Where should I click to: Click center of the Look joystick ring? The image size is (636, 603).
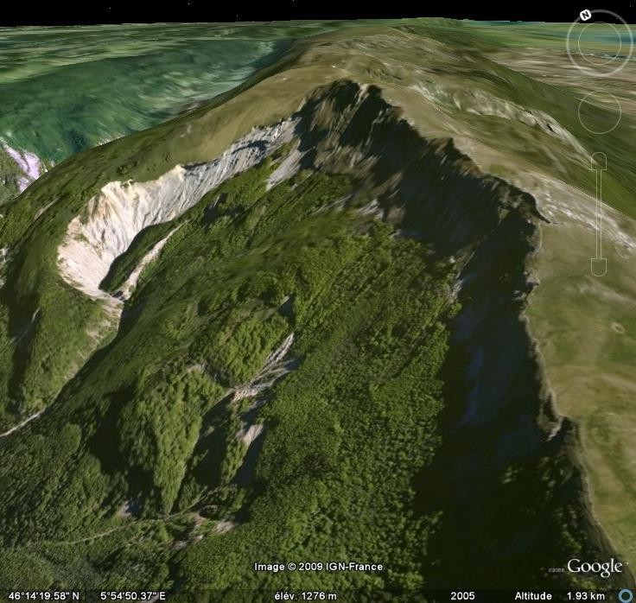click(x=600, y=41)
